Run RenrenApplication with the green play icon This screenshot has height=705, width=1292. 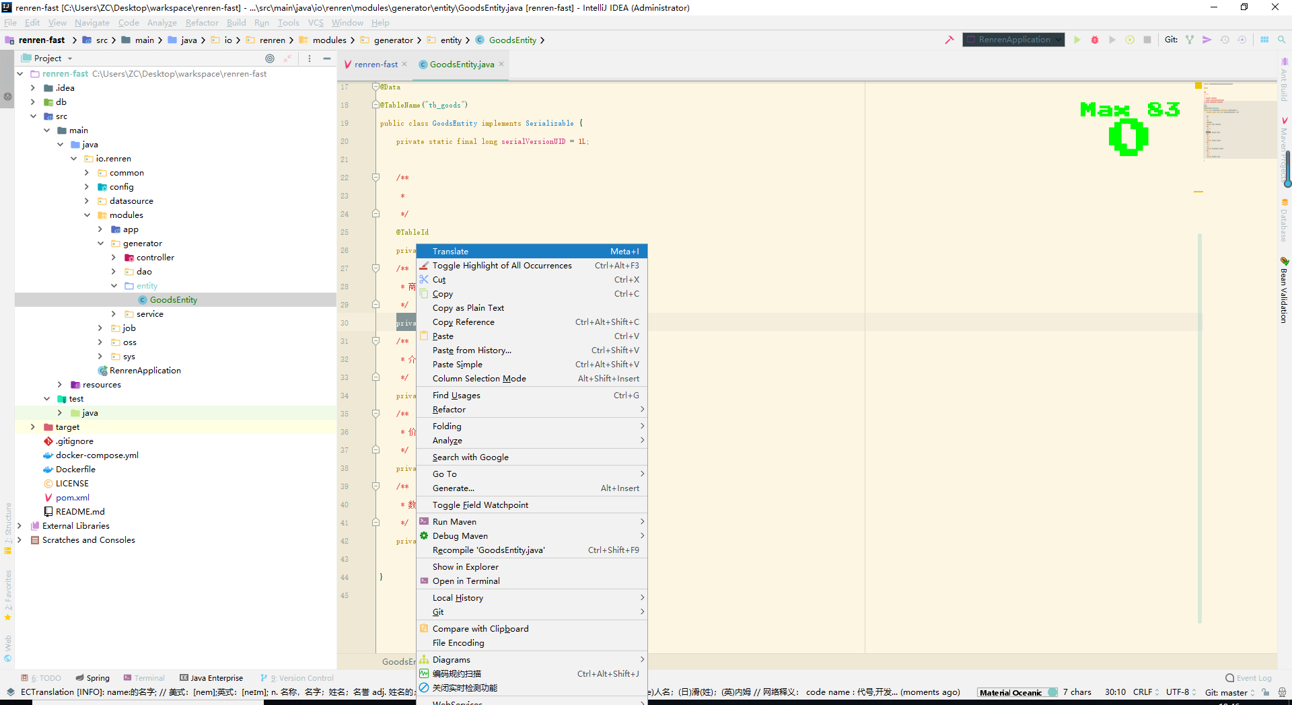click(x=1077, y=40)
